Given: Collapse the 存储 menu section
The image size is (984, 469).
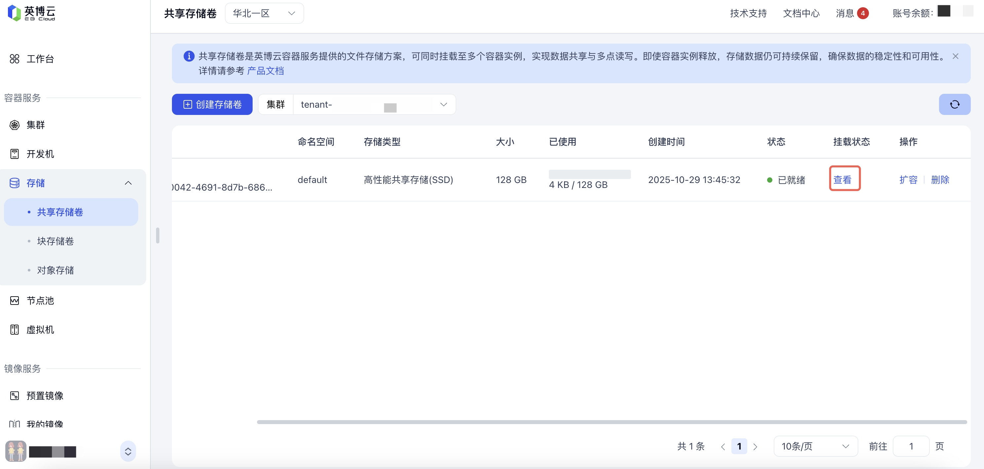Looking at the screenshot, I should click(x=128, y=183).
